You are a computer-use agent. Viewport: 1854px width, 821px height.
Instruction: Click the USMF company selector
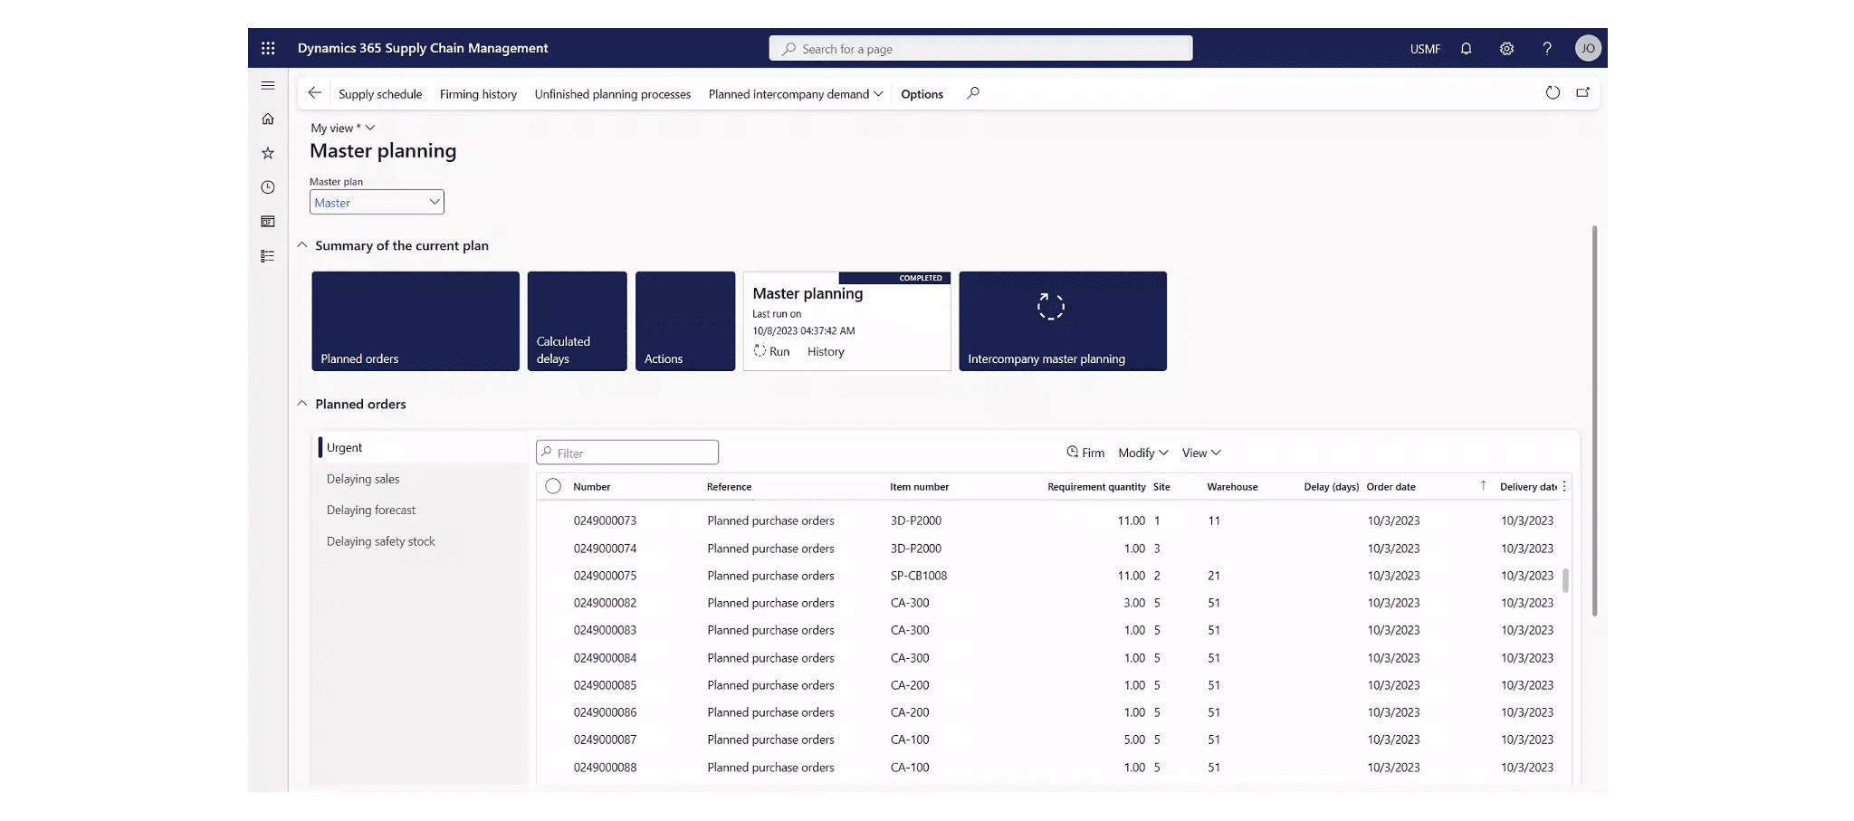(1425, 49)
